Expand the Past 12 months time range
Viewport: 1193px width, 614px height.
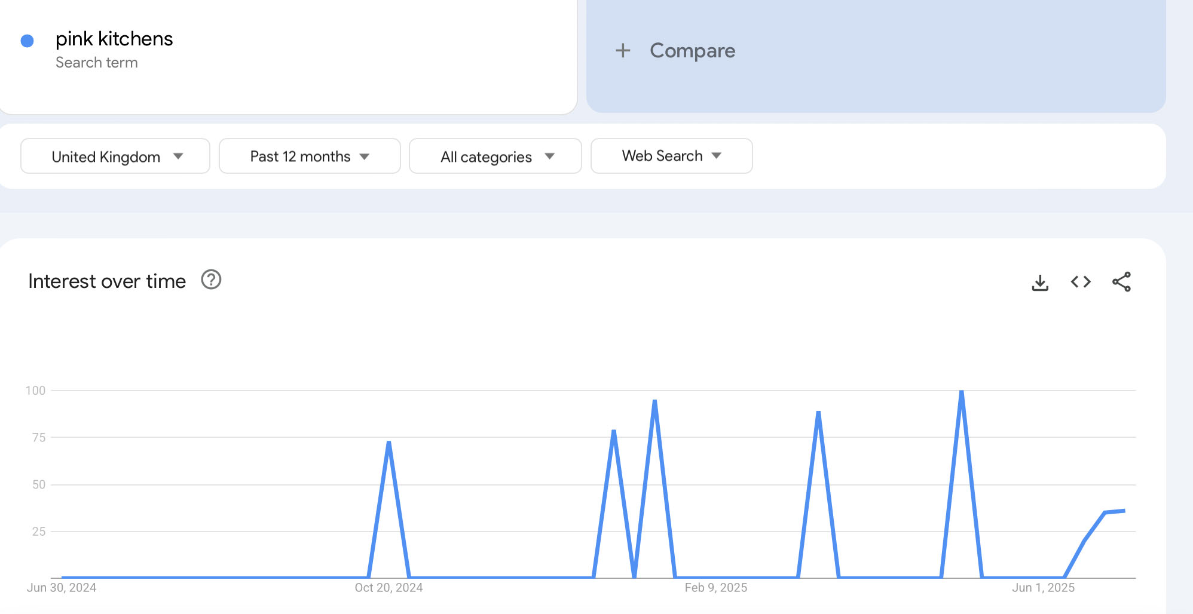coord(310,156)
